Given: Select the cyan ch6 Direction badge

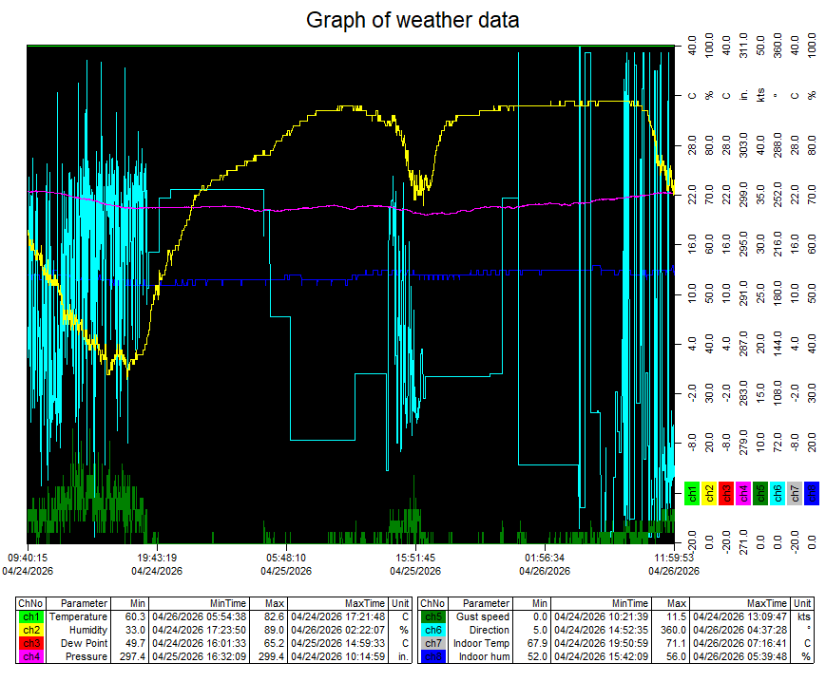Looking at the screenshot, I should coord(432,630).
